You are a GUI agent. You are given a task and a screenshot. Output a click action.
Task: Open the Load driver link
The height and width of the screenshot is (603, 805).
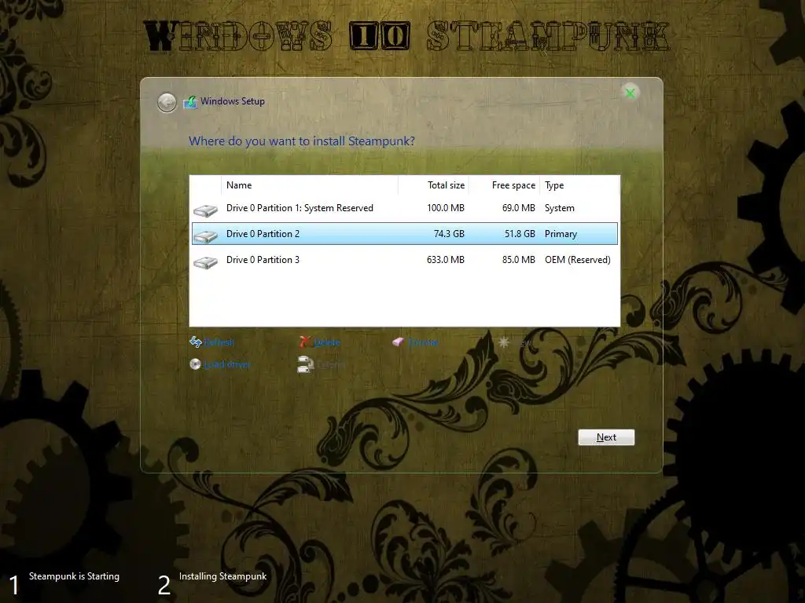tap(227, 364)
